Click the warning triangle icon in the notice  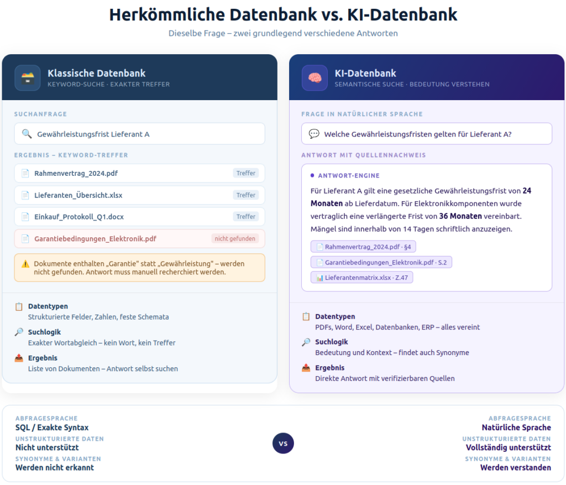(x=25, y=264)
